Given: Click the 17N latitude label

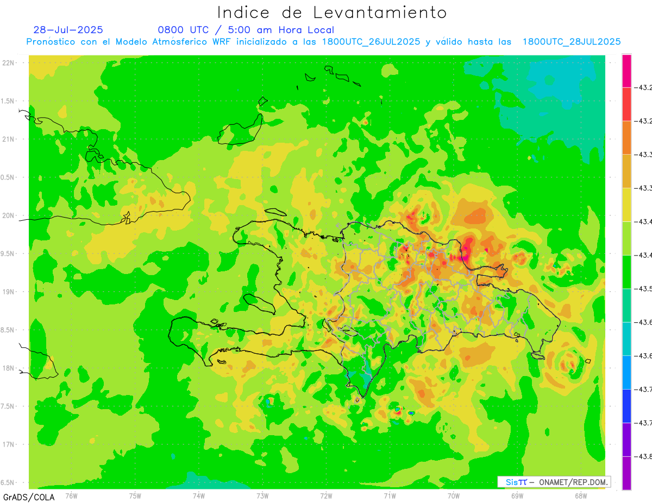Looking at the screenshot, I should pyautogui.click(x=9, y=445).
